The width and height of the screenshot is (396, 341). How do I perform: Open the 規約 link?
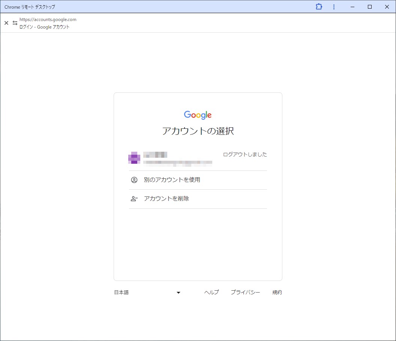[277, 293]
